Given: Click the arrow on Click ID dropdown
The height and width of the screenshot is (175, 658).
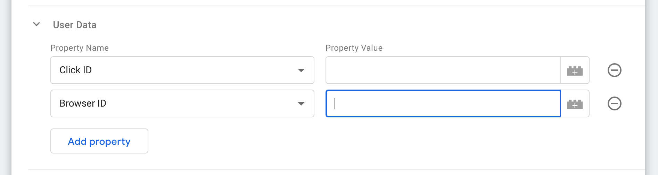Looking at the screenshot, I should coord(301,70).
